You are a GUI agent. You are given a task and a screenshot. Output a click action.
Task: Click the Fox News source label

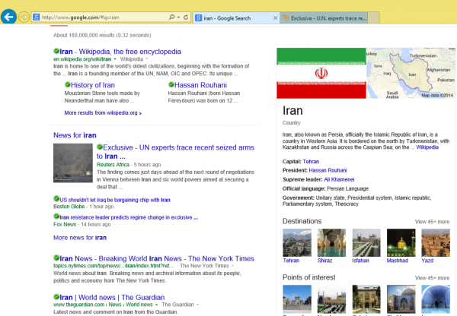coord(65,224)
